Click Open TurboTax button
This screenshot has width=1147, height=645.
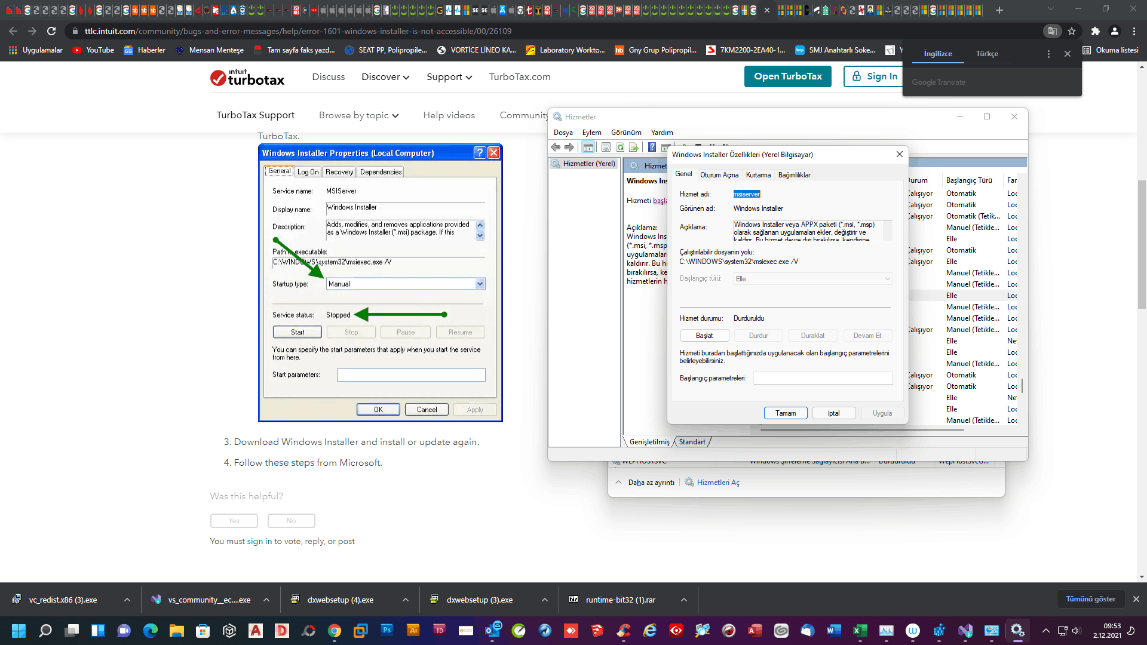point(788,76)
